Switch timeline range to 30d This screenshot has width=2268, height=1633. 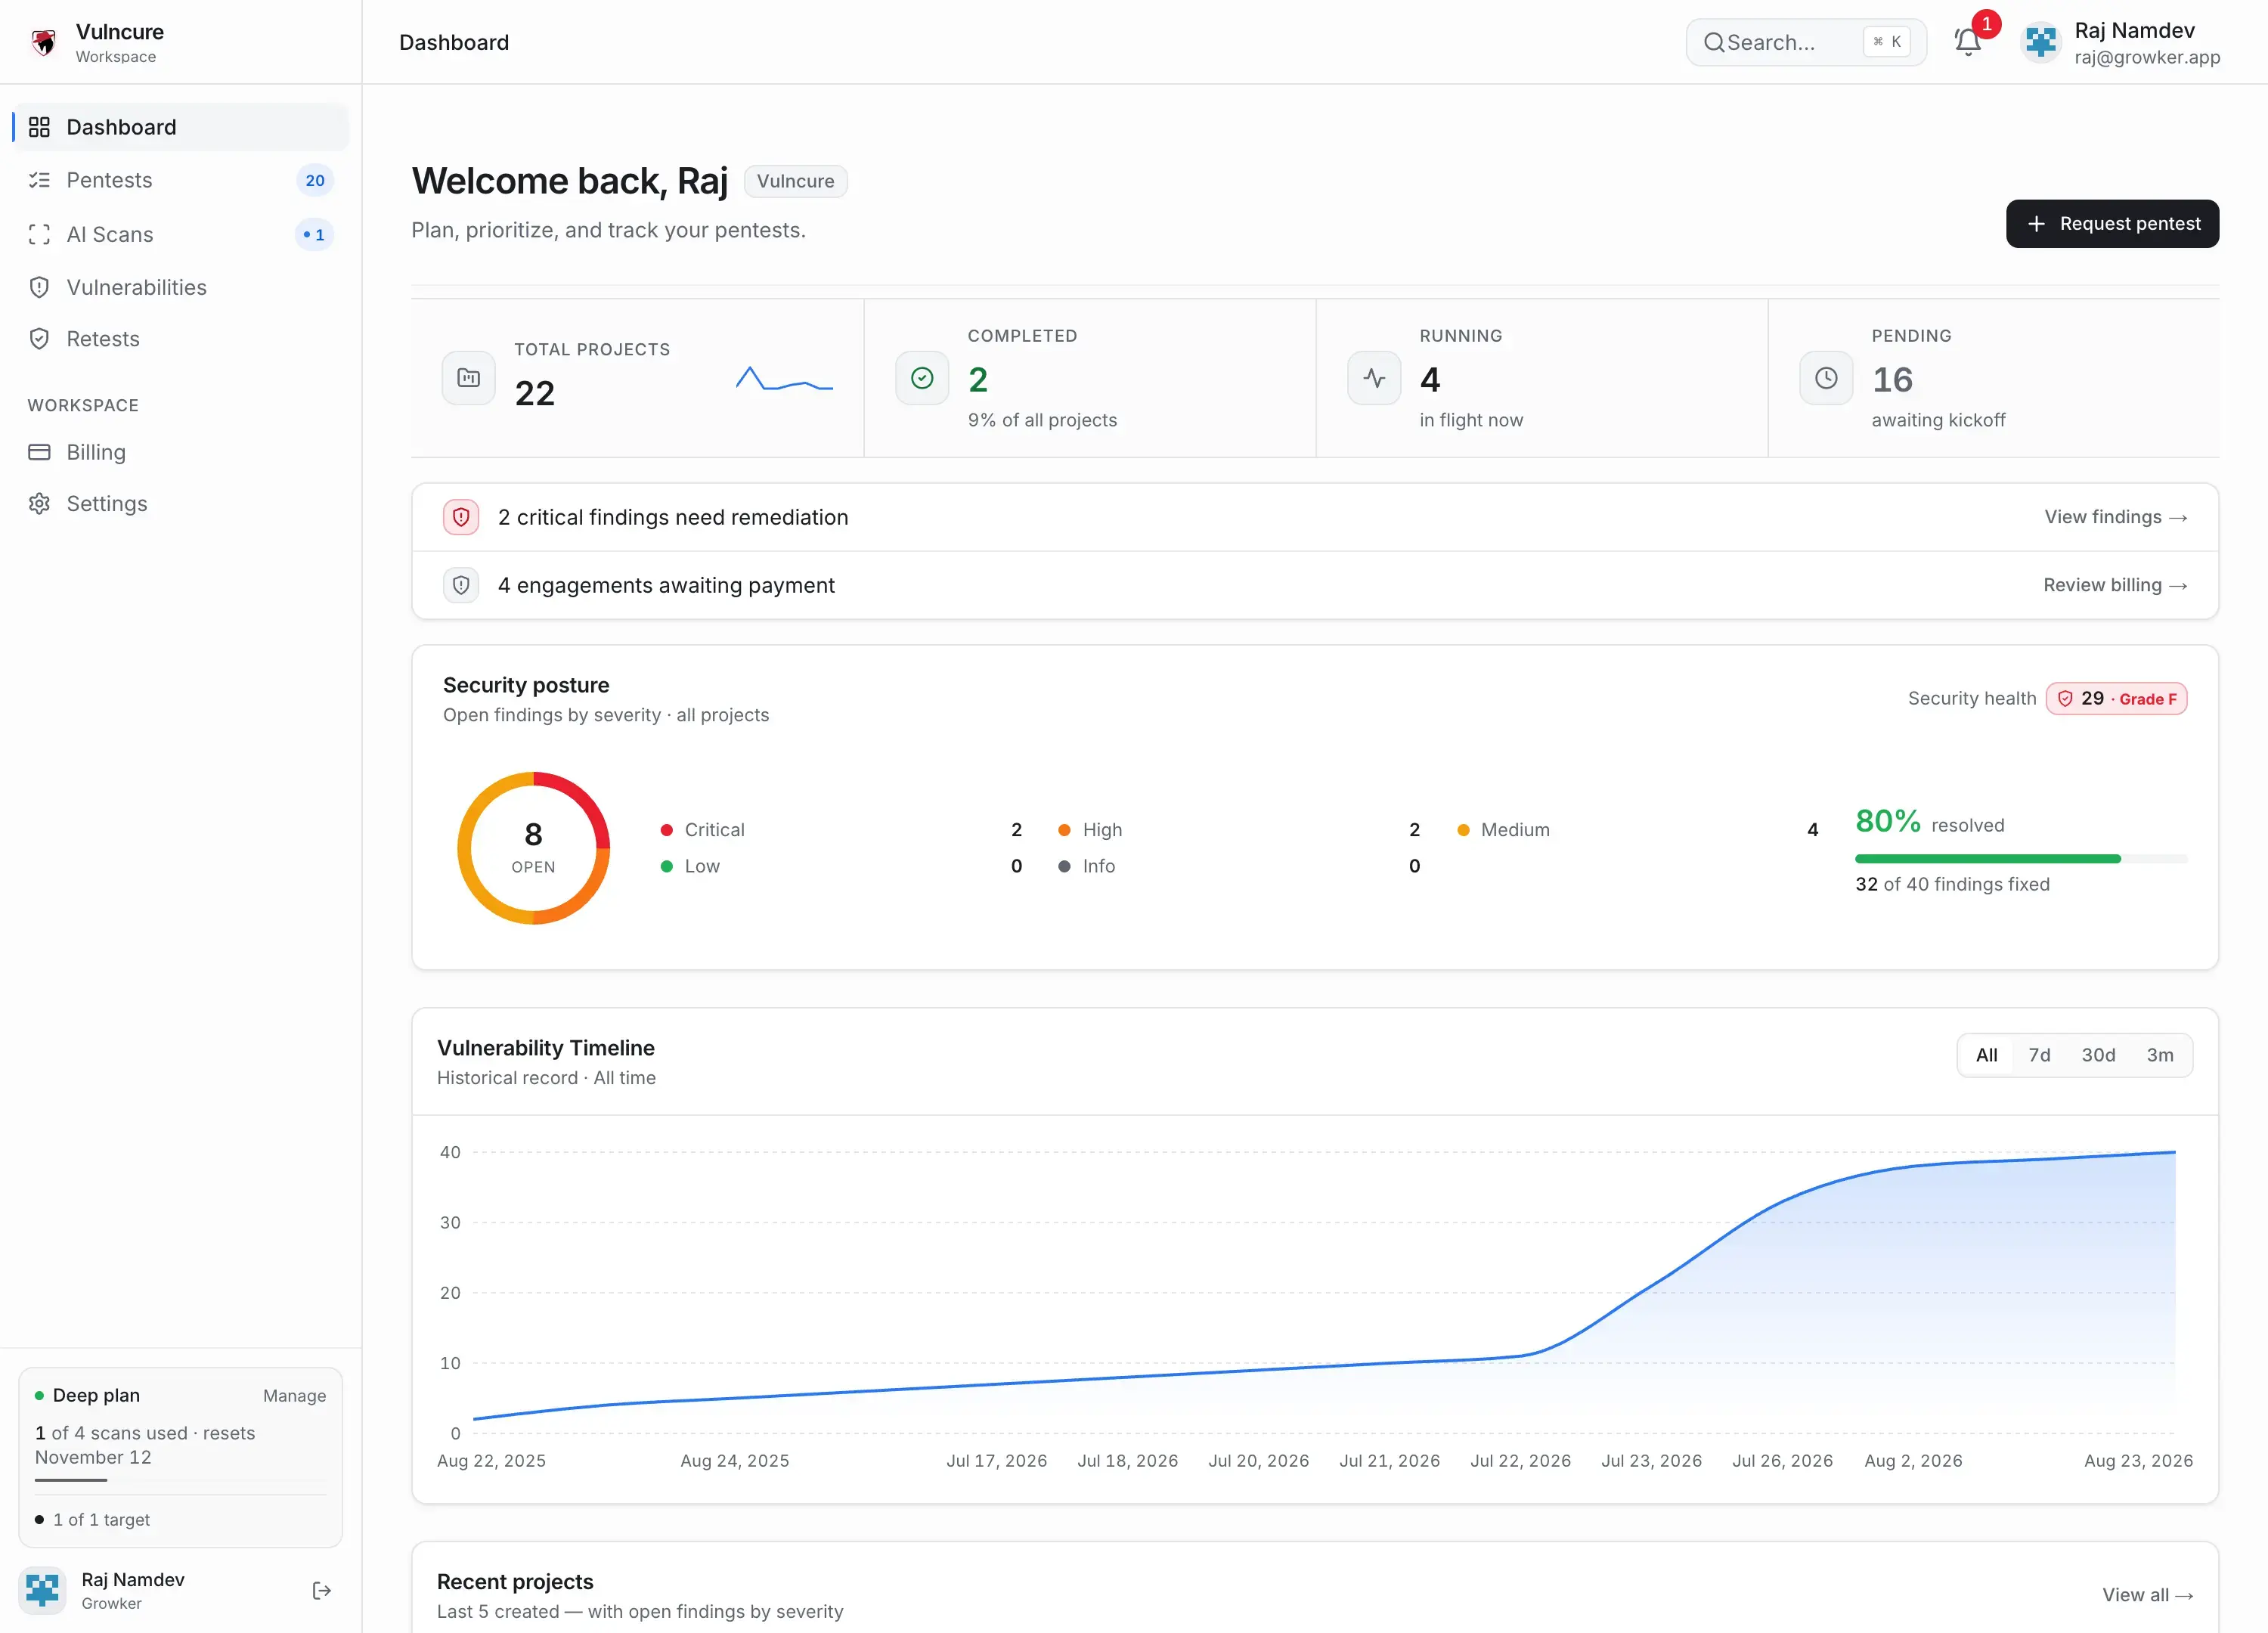(2098, 1055)
